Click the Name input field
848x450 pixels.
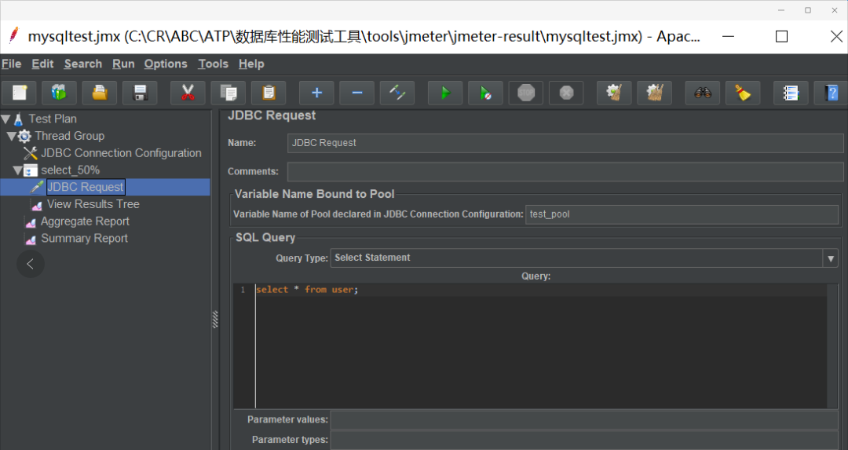tap(565, 143)
